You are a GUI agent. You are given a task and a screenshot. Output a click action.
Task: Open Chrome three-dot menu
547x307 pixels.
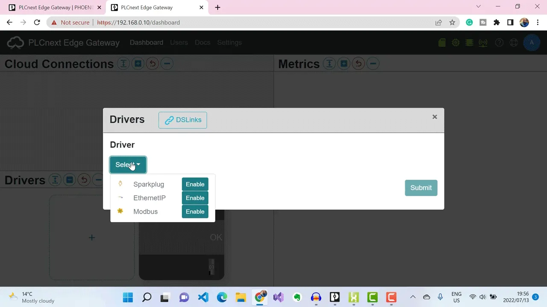(538, 23)
